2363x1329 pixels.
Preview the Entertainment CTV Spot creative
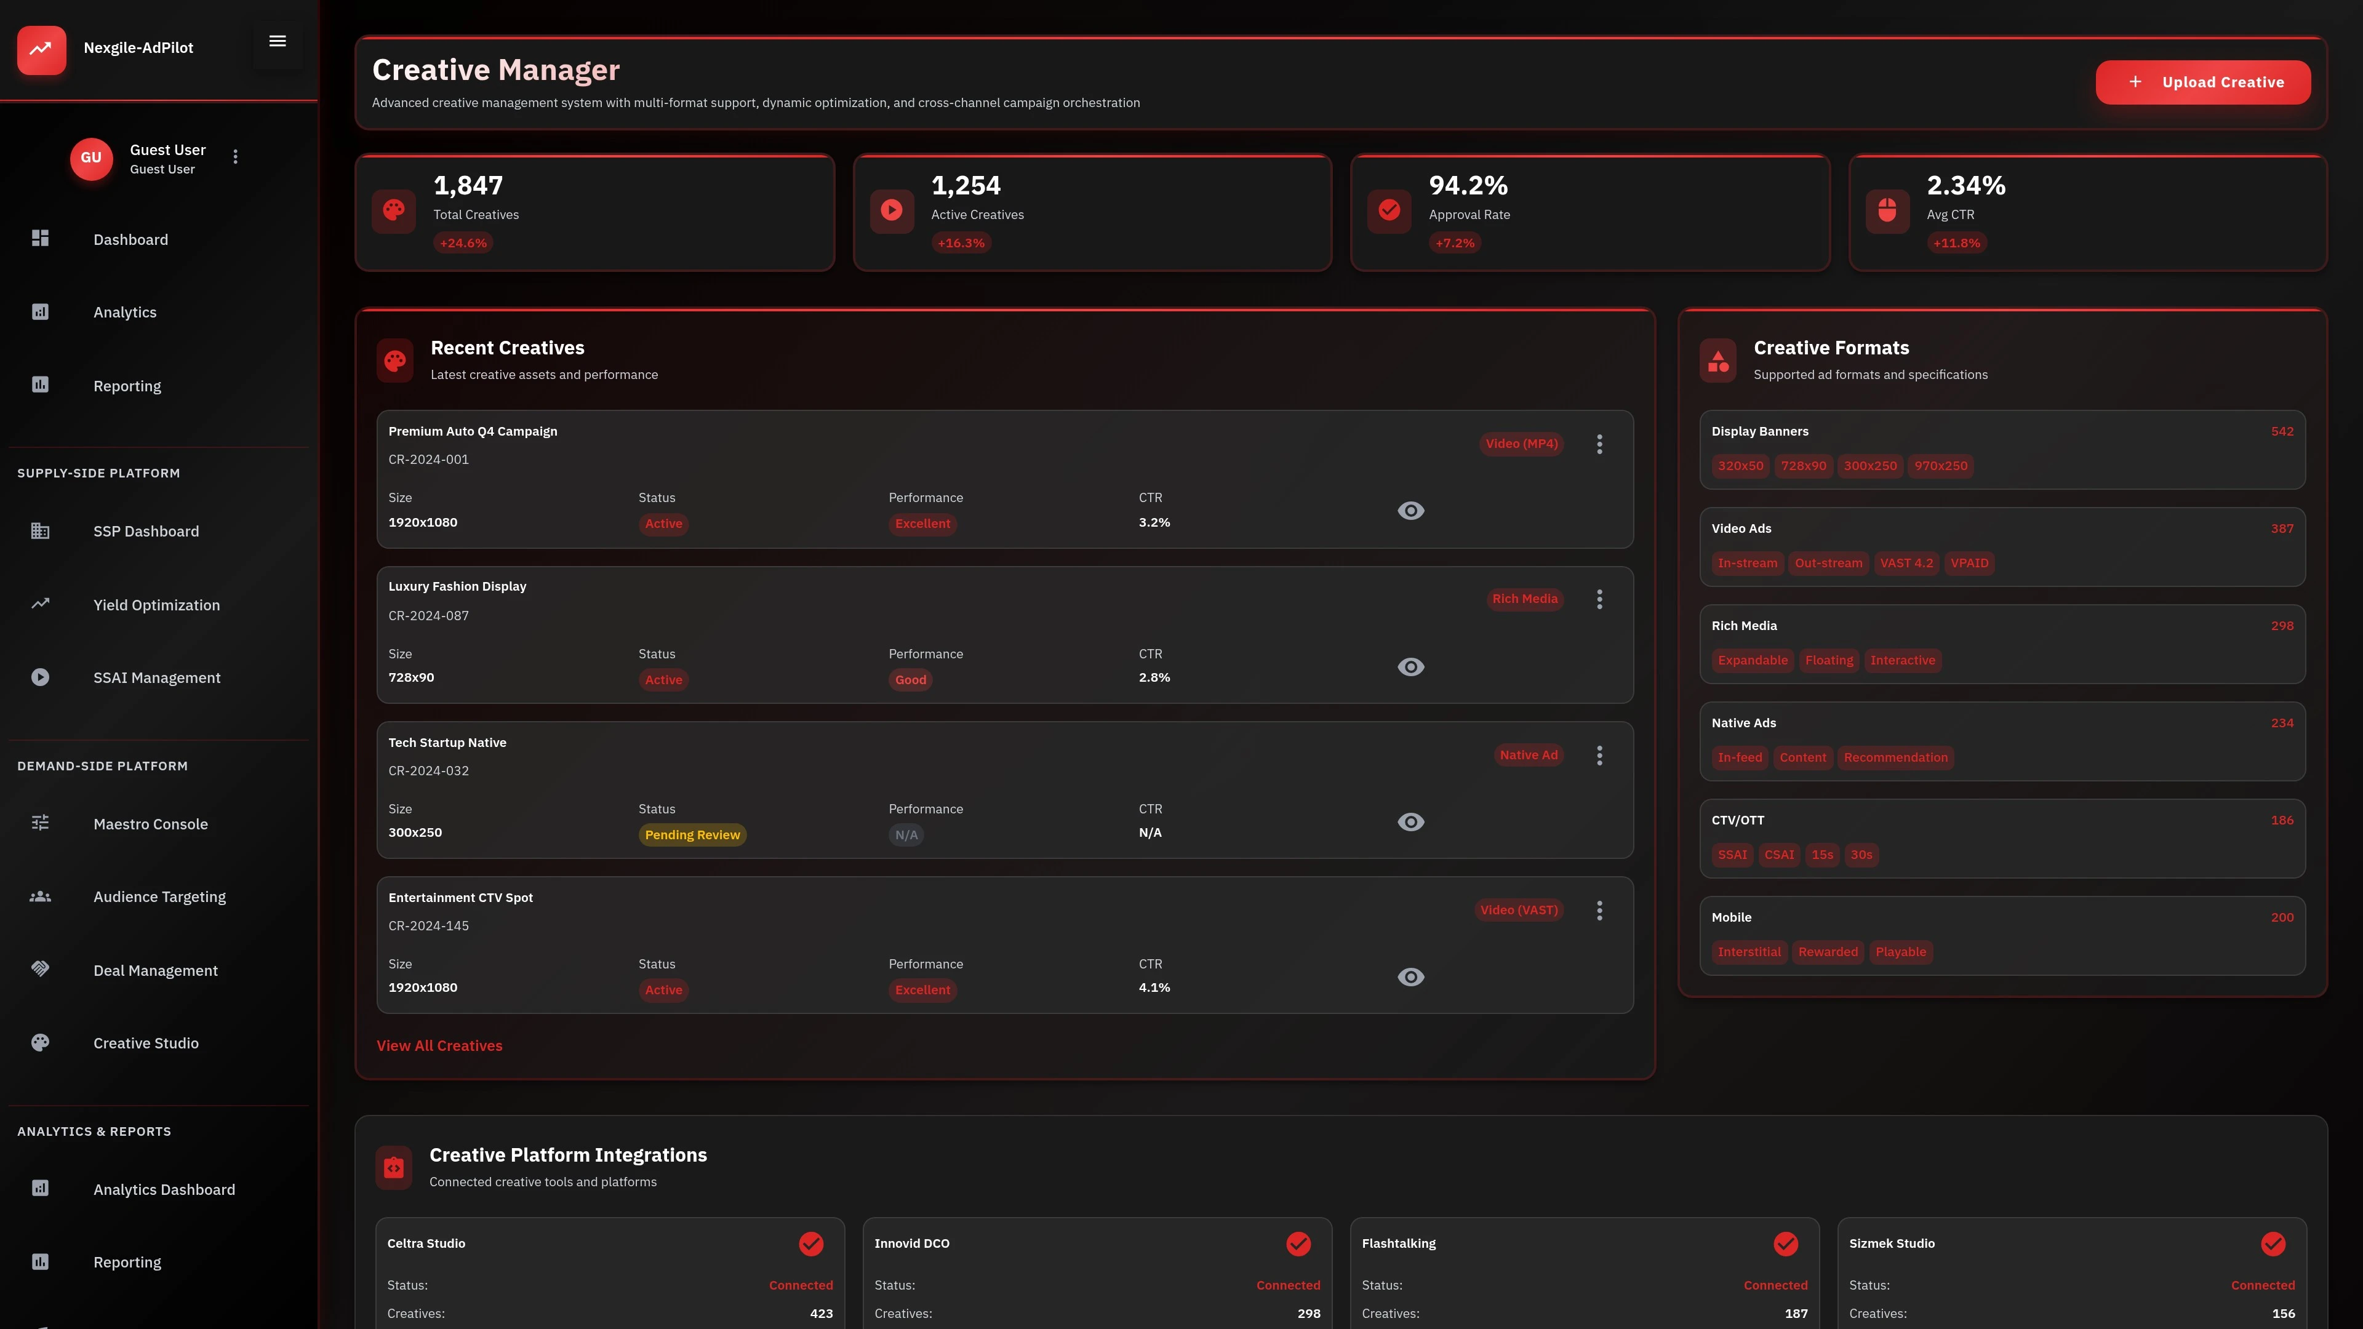[x=1411, y=977]
